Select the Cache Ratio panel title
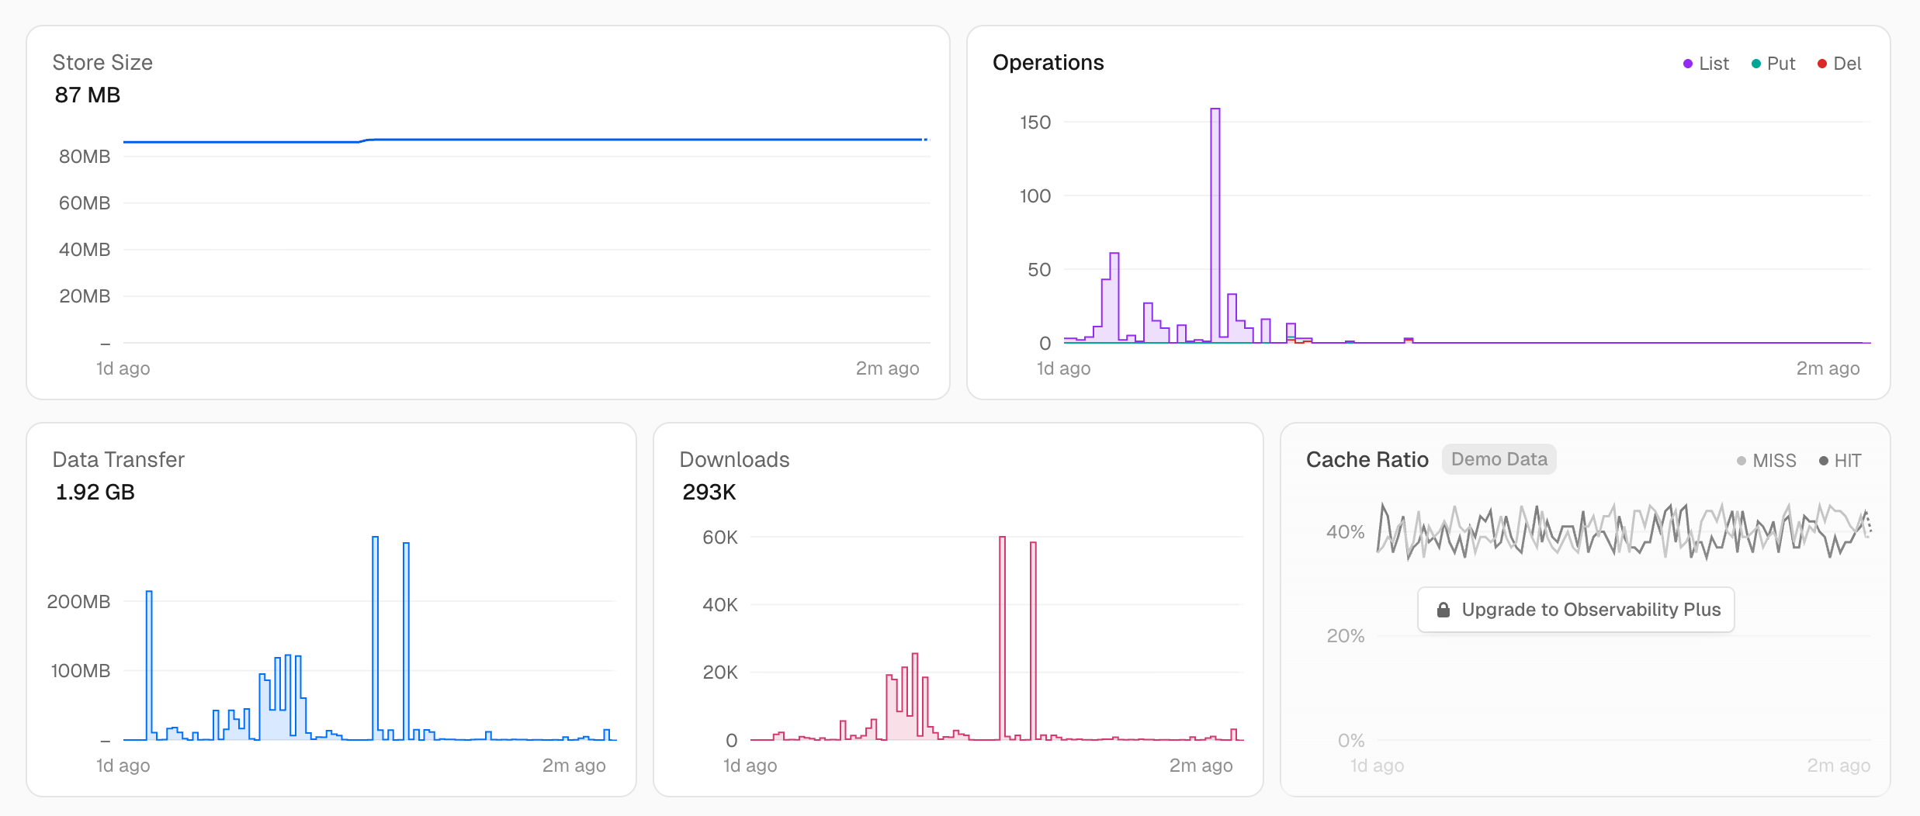This screenshot has width=1920, height=816. (x=1367, y=459)
